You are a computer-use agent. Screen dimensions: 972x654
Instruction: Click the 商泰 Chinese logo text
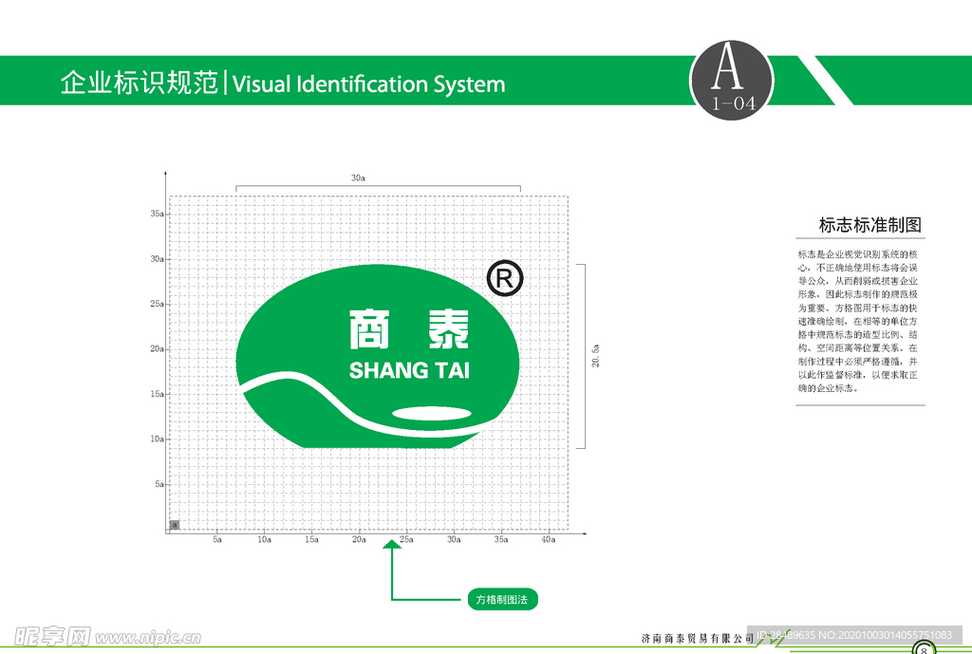409,329
